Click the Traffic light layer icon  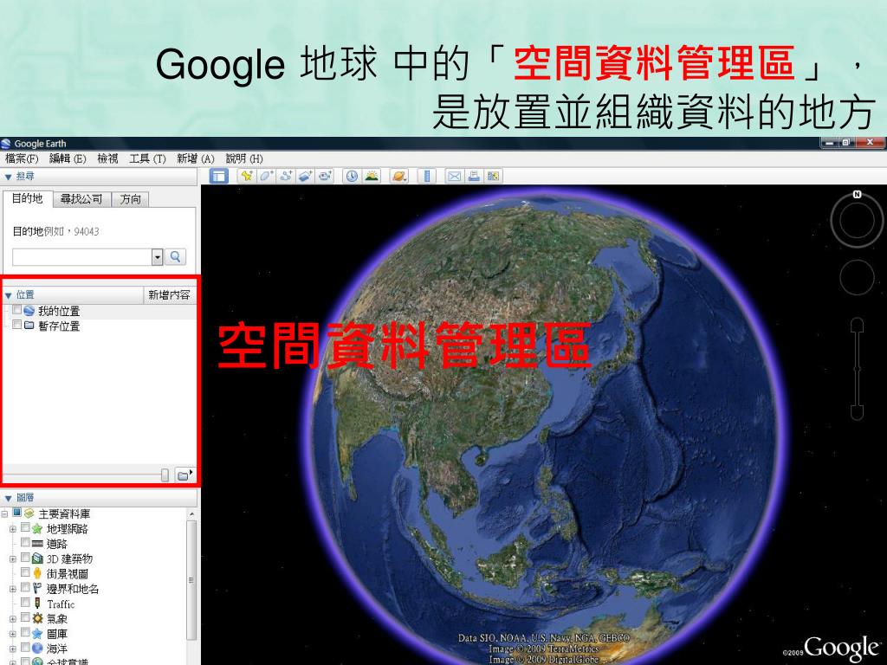click(x=37, y=604)
